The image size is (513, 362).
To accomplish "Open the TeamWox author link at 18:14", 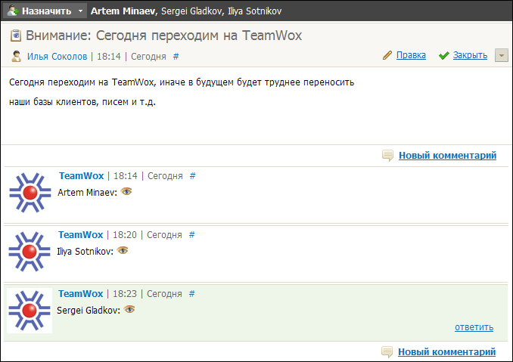I will [x=82, y=176].
